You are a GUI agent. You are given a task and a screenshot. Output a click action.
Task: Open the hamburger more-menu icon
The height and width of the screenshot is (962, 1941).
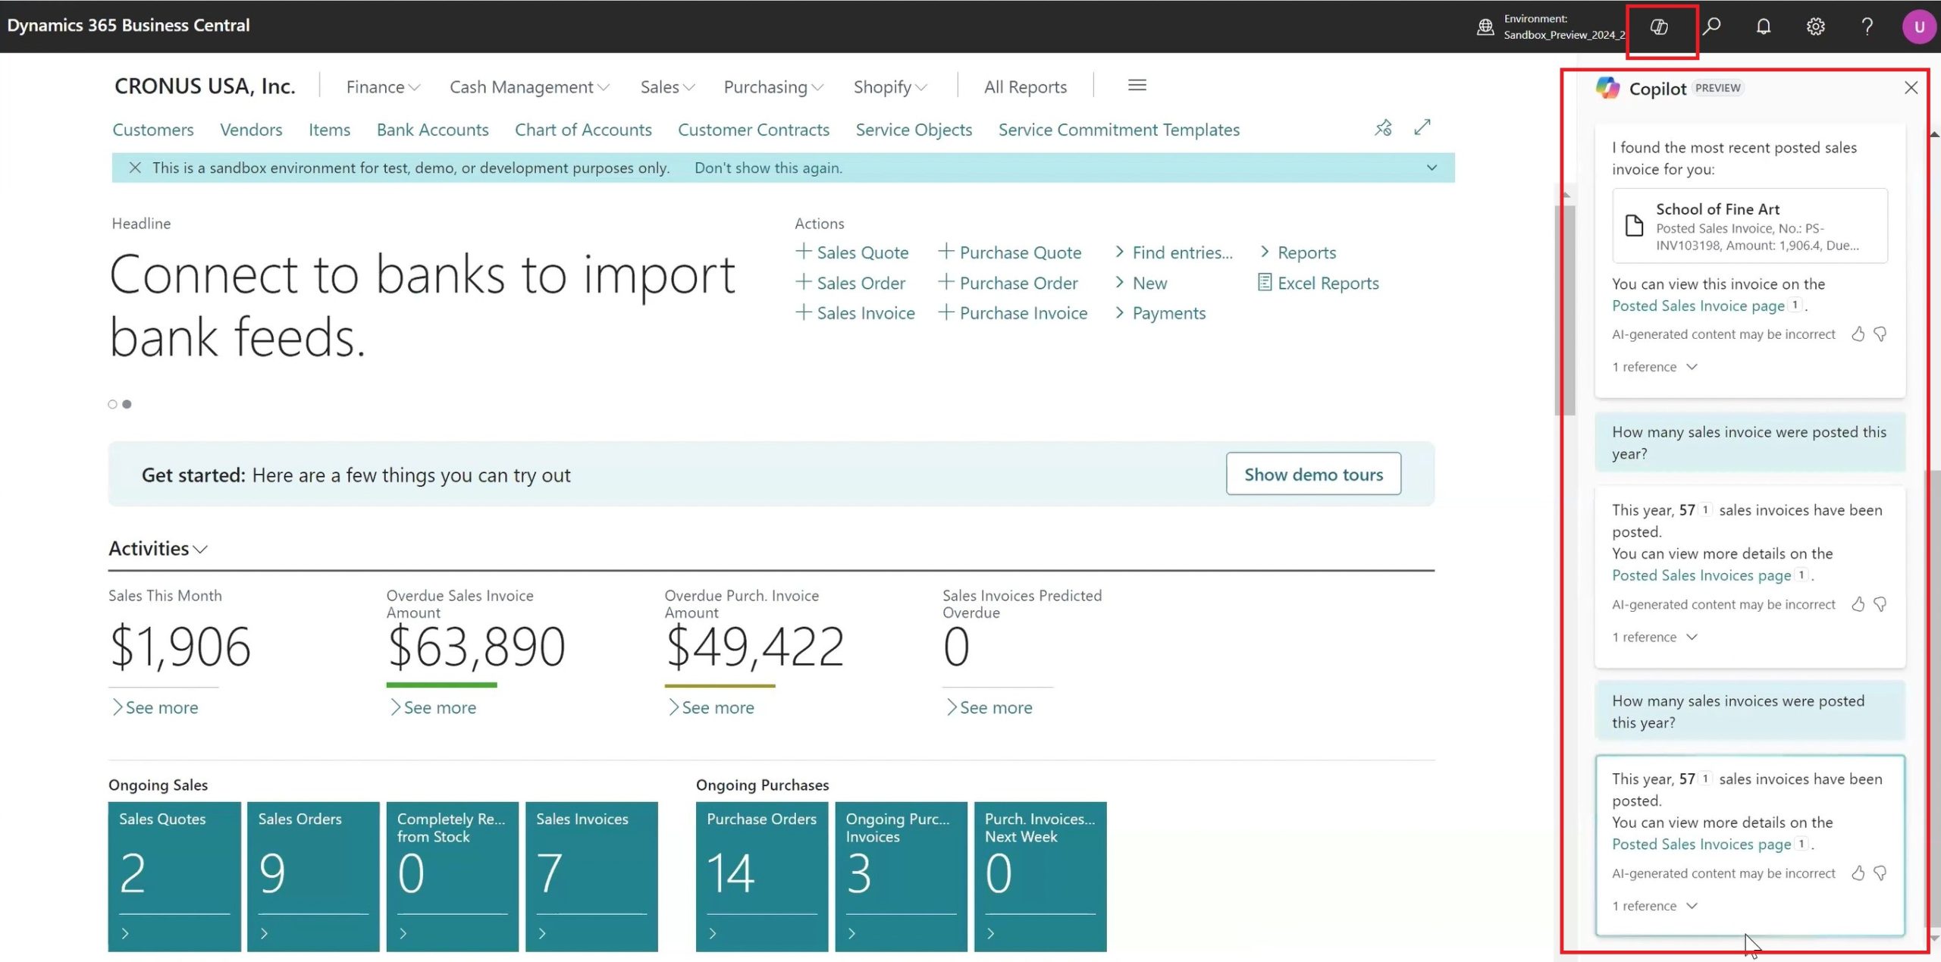click(x=1137, y=86)
